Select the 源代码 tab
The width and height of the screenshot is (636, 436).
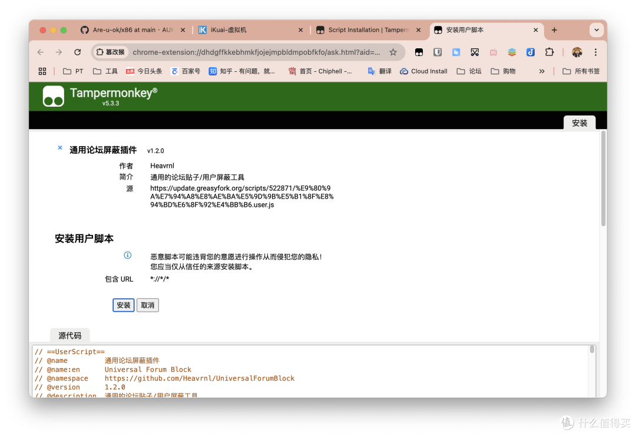coord(69,336)
